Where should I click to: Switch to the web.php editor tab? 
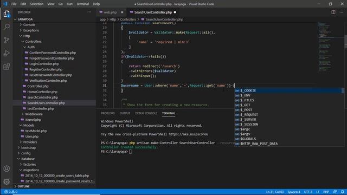(x=110, y=12)
